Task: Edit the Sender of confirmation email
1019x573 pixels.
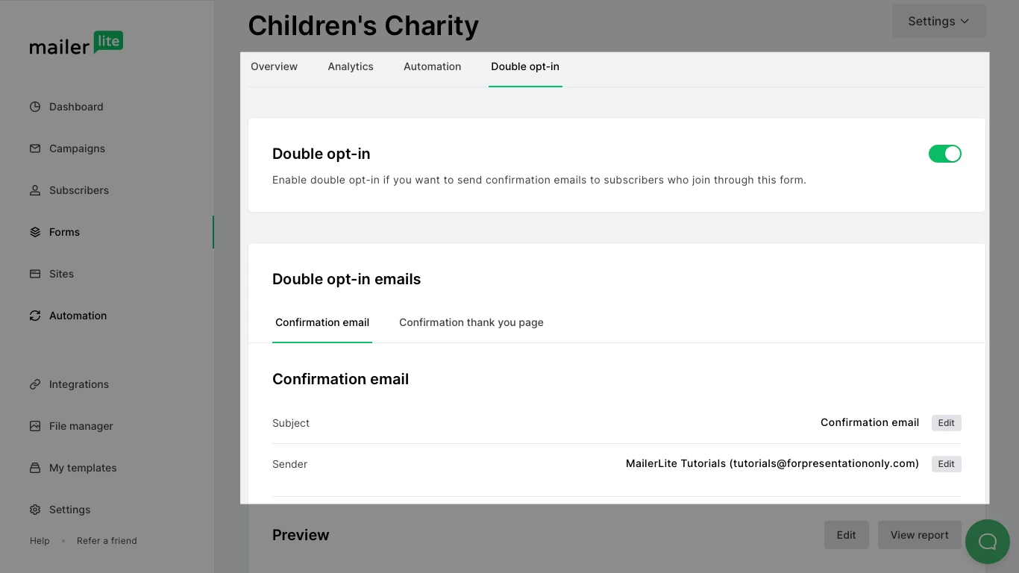Action: point(946,464)
